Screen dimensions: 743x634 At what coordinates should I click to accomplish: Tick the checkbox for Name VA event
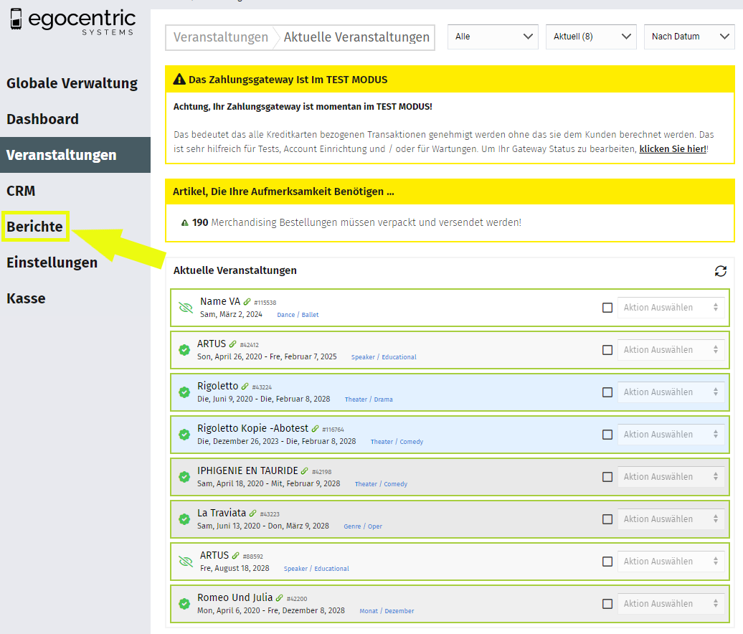coord(607,308)
